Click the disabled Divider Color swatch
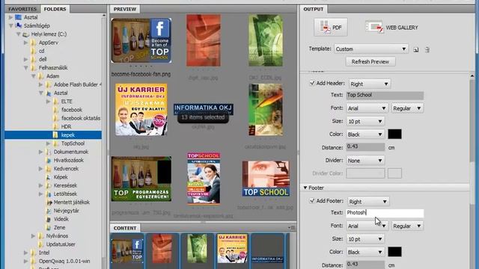The width and height of the screenshot is (479, 269). pos(394,173)
